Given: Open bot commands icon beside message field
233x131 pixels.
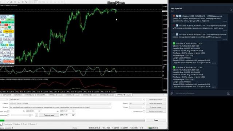Looking at the screenshot, I should coord(229,93).
